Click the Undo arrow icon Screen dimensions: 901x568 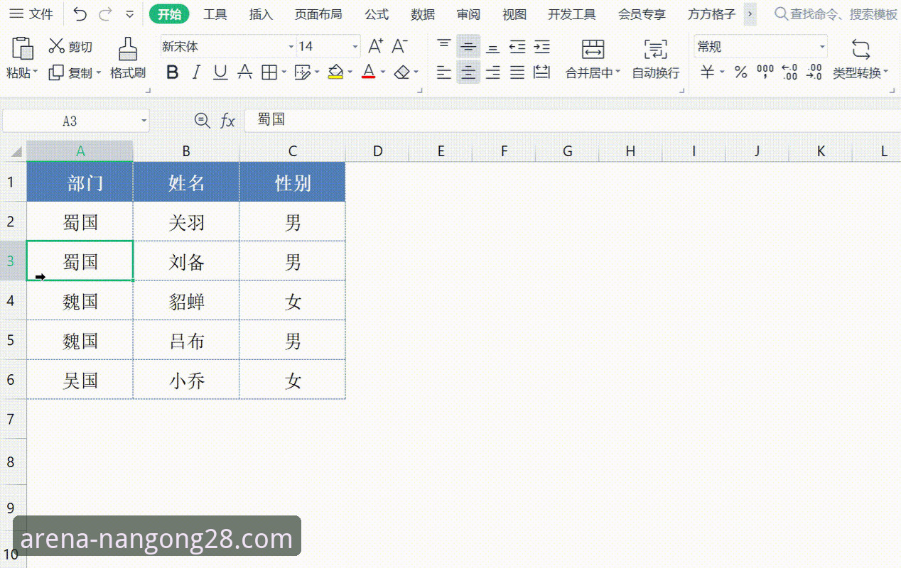click(x=78, y=13)
